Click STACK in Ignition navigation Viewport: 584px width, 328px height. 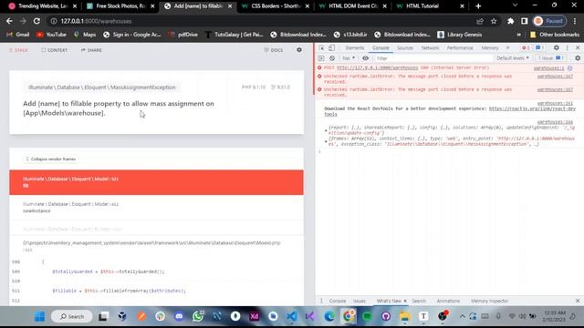click(18, 50)
